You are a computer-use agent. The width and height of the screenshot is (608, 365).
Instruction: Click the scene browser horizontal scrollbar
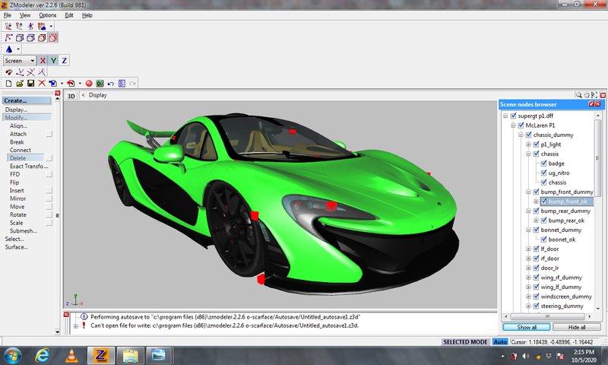coord(547,316)
